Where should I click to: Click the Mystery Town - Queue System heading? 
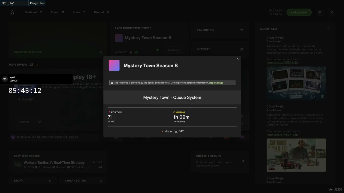172,98
